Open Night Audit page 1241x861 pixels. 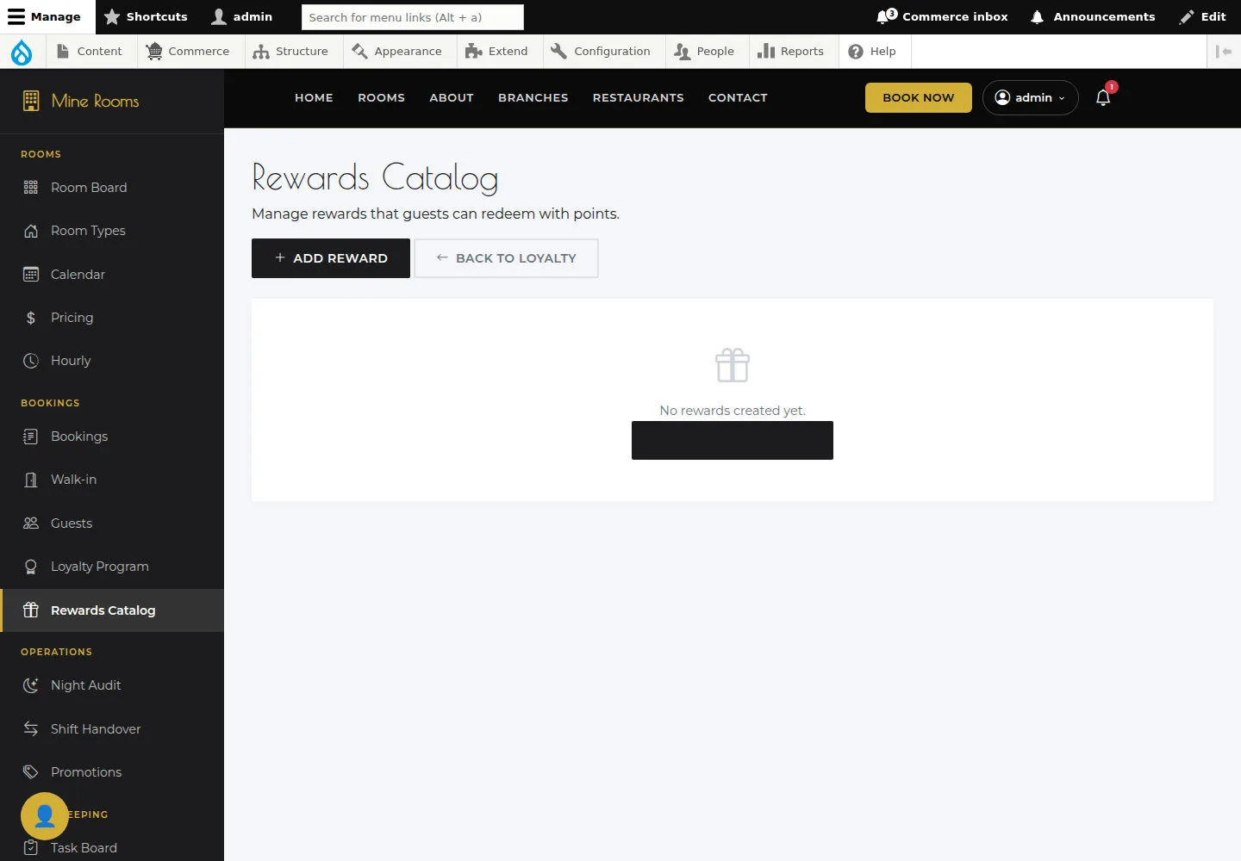(112, 685)
